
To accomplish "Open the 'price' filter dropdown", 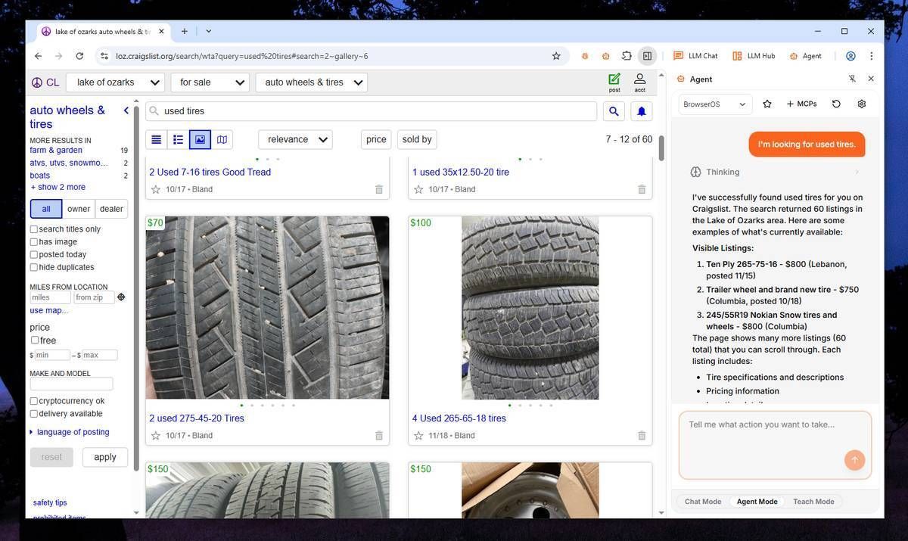I will pos(376,139).
